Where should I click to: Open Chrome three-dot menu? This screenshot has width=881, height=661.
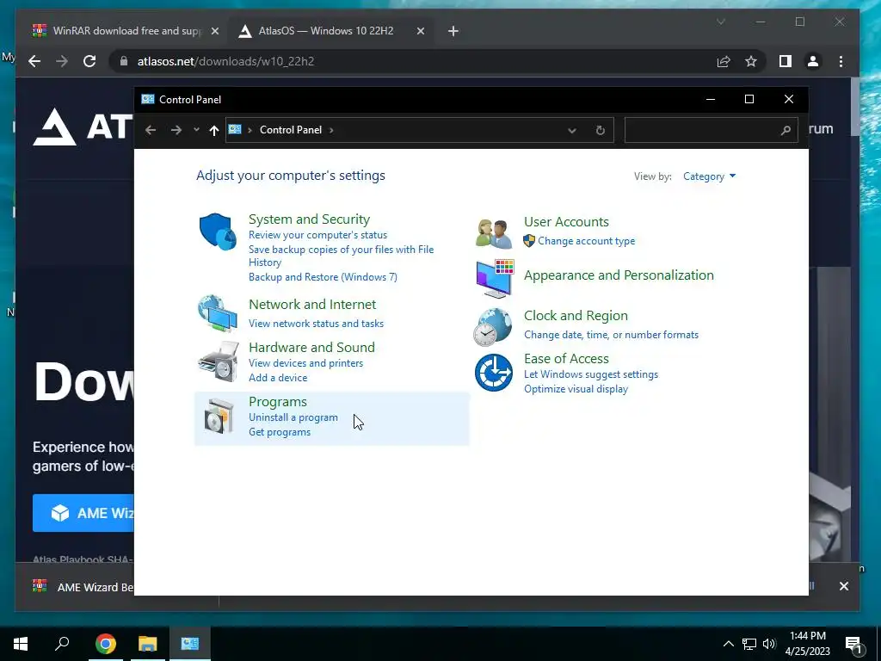click(841, 61)
